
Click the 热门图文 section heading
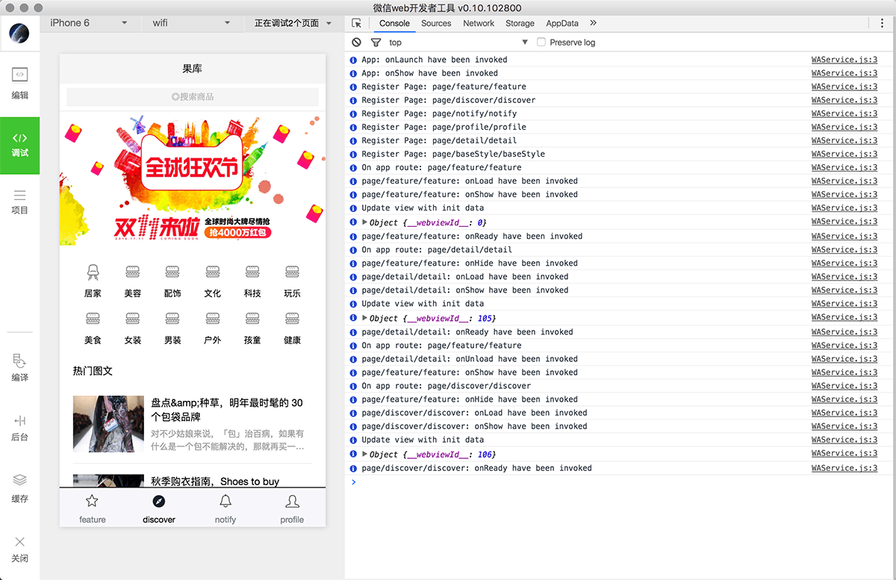pos(93,371)
